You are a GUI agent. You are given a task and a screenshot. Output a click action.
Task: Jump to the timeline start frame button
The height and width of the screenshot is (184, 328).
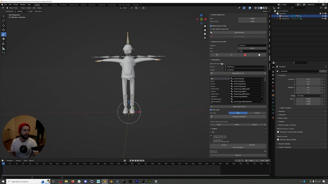click(130, 160)
